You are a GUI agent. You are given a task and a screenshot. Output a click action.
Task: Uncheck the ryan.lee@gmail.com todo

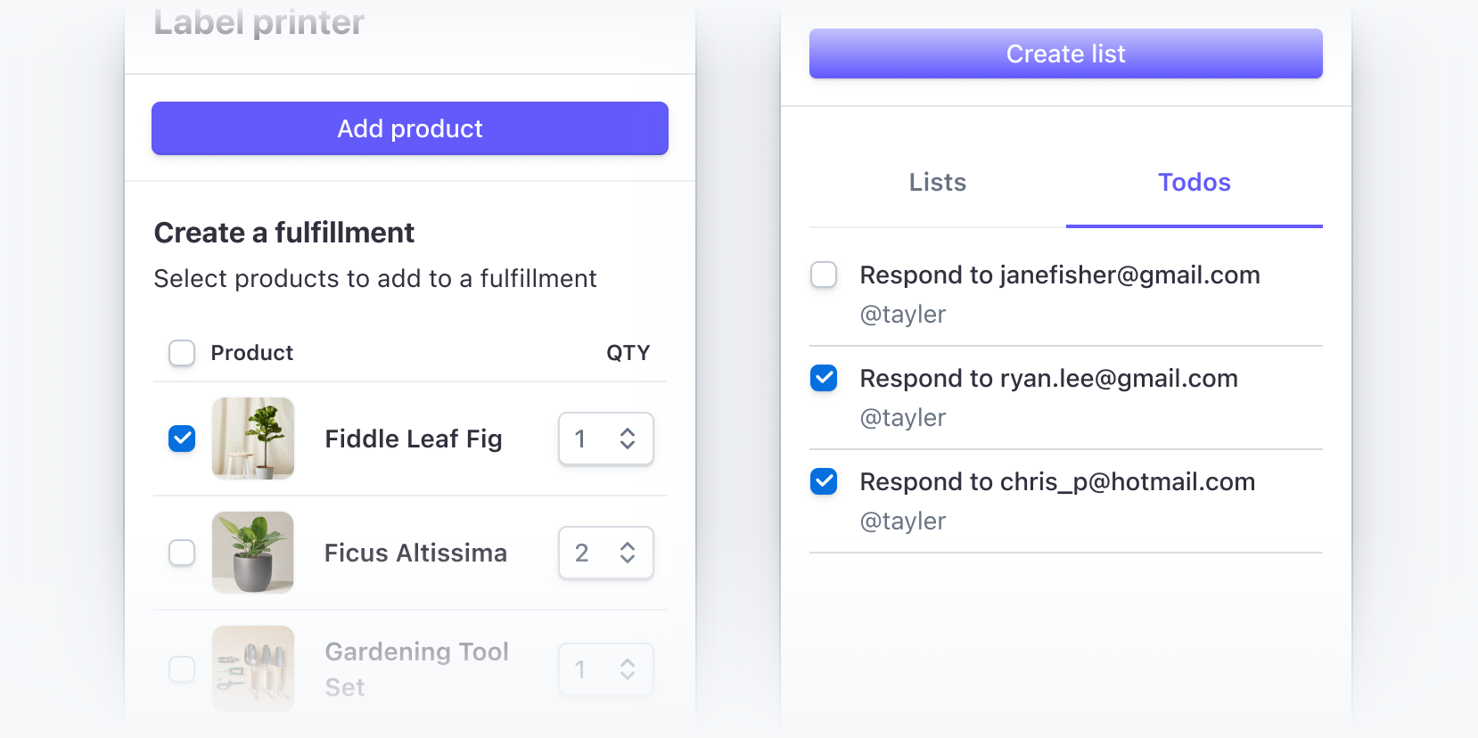pyautogui.click(x=824, y=378)
